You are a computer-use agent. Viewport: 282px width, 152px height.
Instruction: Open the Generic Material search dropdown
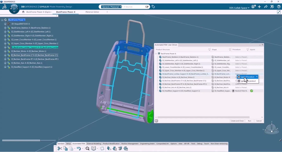112,7
